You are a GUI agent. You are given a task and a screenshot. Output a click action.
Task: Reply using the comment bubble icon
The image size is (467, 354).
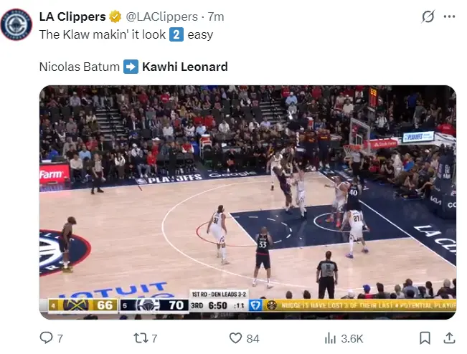[x=46, y=338]
